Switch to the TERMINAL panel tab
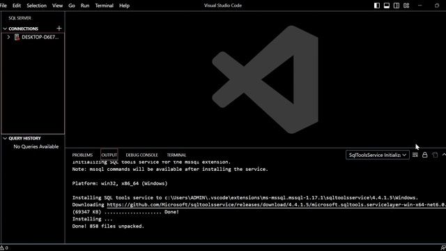 [x=176, y=155]
